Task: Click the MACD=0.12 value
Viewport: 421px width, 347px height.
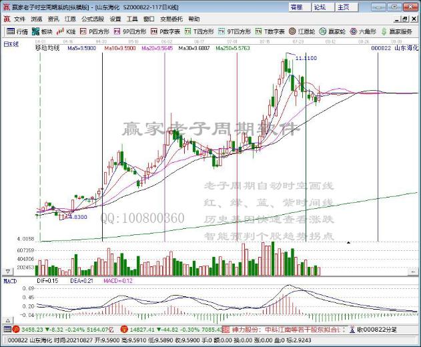Action: click(118, 281)
